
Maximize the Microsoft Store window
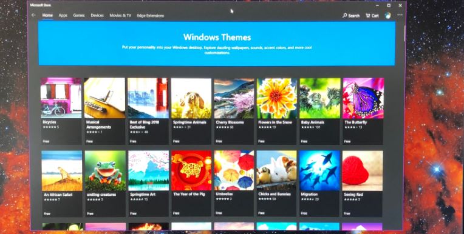[x=389, y=5]
